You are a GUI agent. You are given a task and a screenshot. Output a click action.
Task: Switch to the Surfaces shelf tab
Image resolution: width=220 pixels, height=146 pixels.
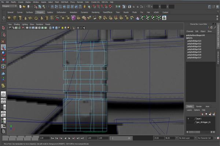point(29,12)
